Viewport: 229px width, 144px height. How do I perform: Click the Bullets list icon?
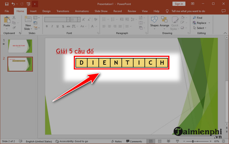tap(104, 19)
